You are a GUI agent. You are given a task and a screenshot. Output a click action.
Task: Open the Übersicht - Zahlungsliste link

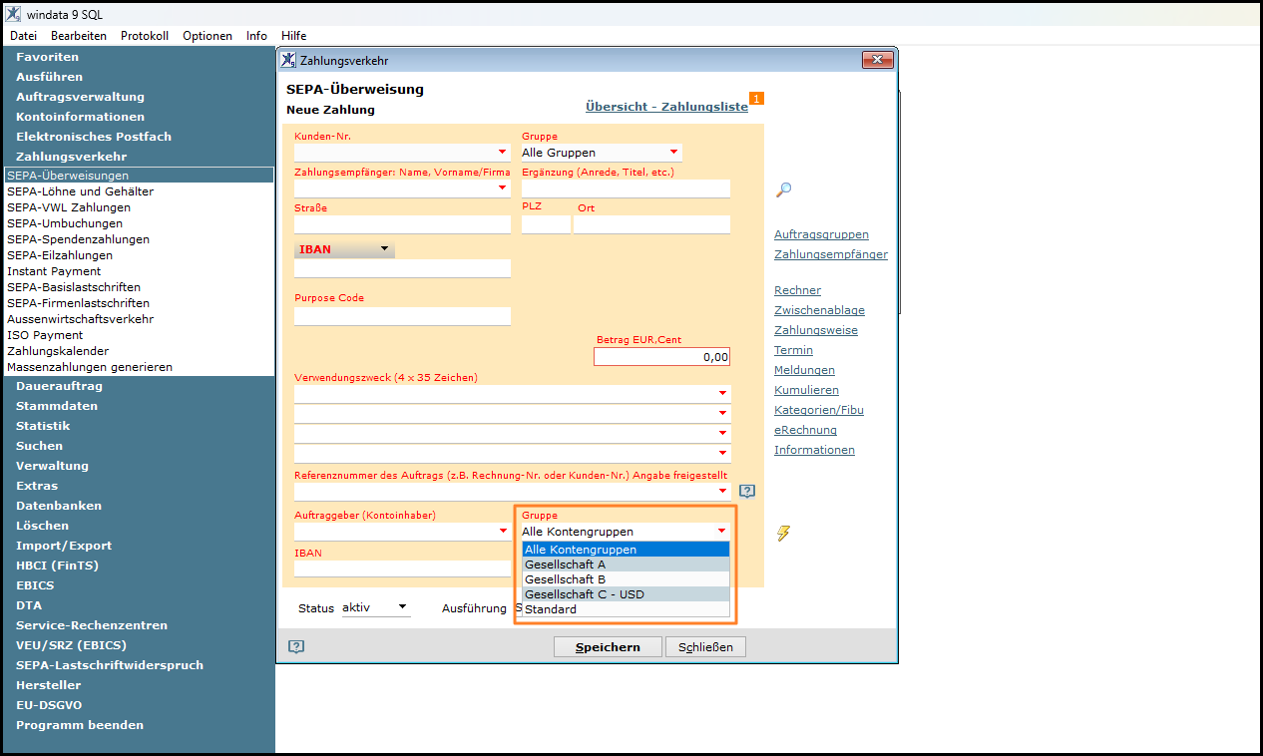[666, 107]
